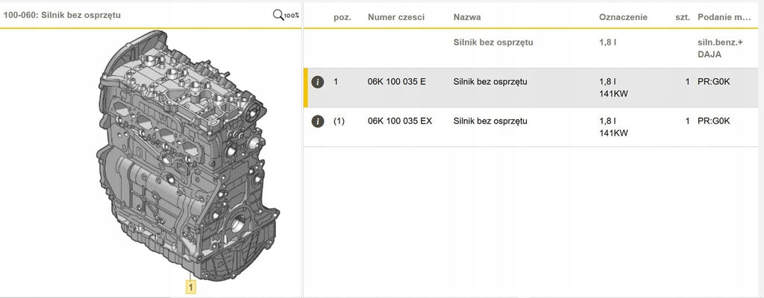
Task: Click 1,8 l 141KW in the highlighted row
Action: tap(613, 88)
